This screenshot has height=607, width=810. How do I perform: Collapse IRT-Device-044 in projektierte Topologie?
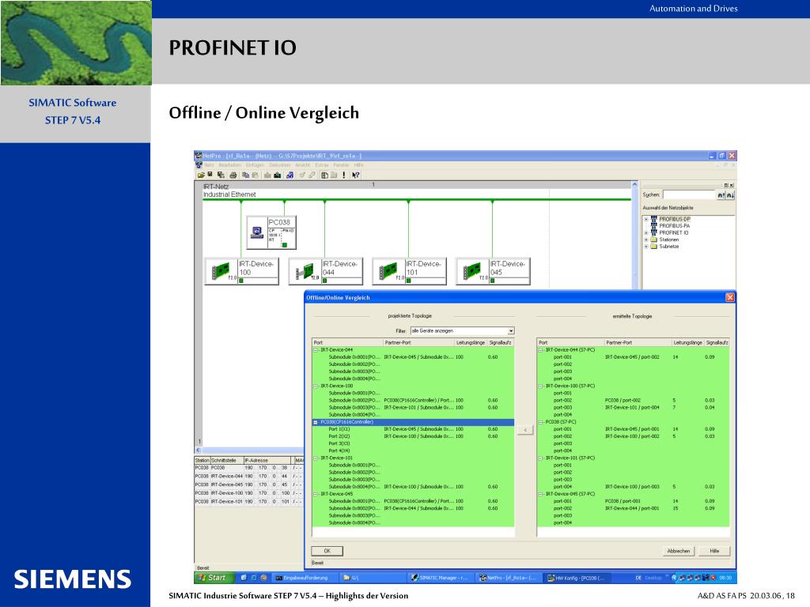tap(316, 350)
